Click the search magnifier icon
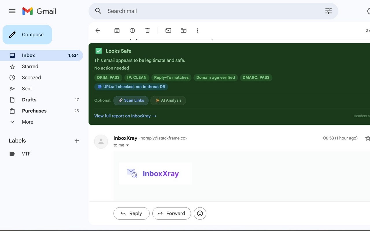The width and height of the screenshot is (370, 231). (x=98, y=11)
